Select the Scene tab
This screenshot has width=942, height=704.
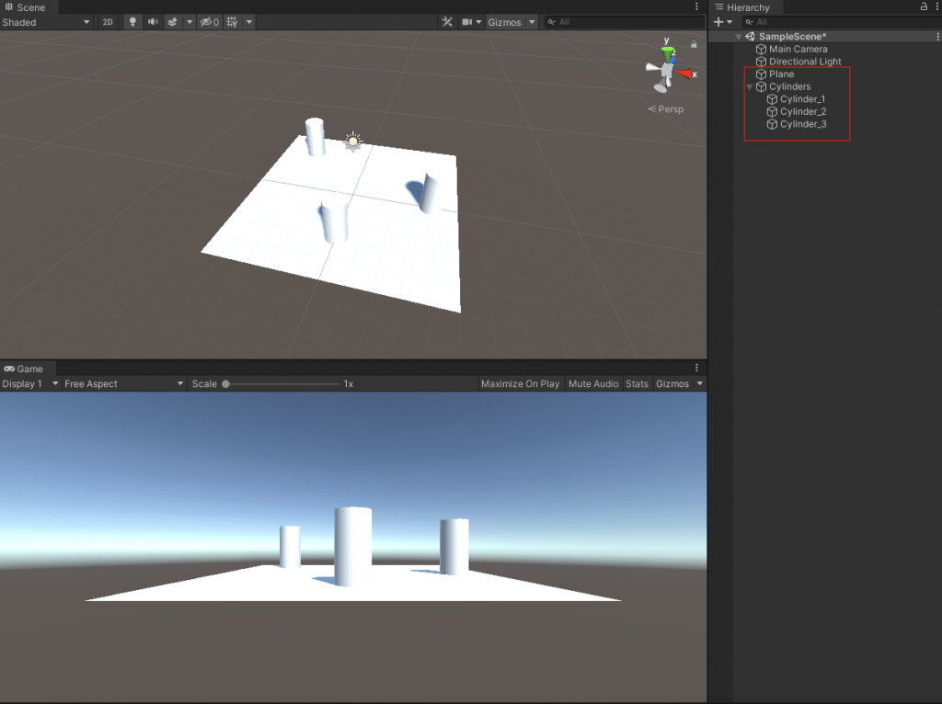click(25, 7)
